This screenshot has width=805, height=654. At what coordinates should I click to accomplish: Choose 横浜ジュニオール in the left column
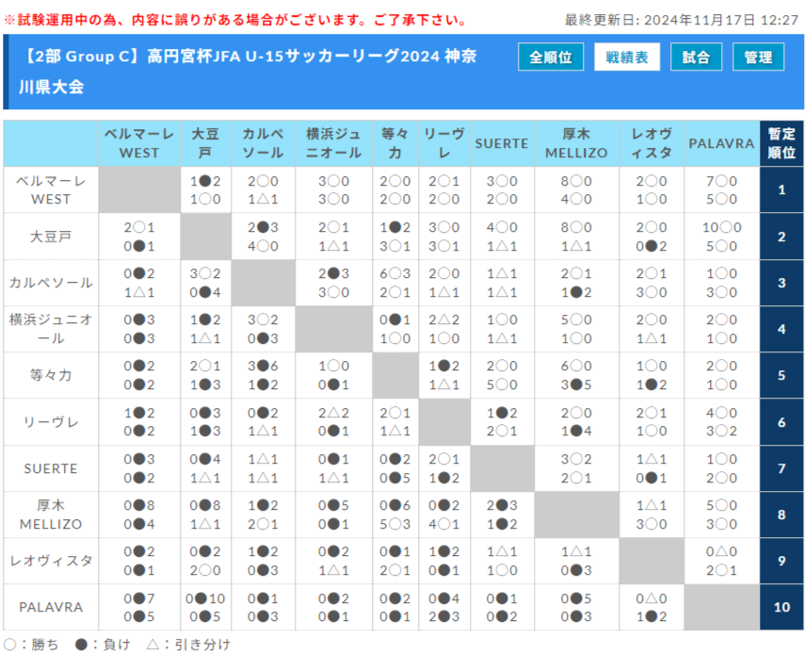[x=51, y=329]
